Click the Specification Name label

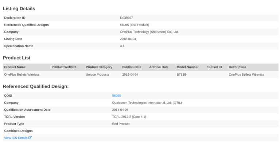[19, 46]
